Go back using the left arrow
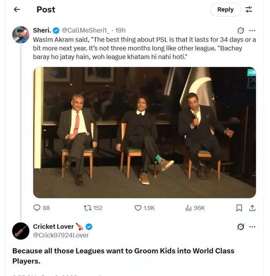270x276 pixels. pos(17,10)
